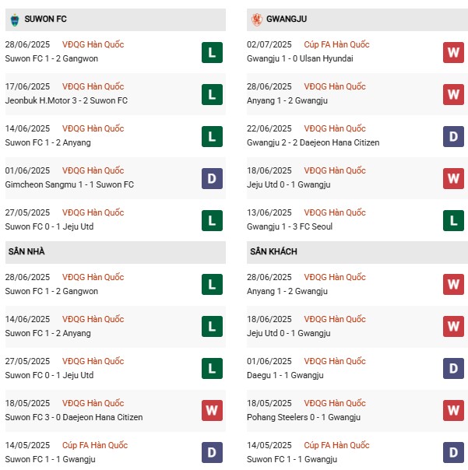The image size is (468, 470).
Task: Click the Gwangju team logo
Action: coord(257,19)
